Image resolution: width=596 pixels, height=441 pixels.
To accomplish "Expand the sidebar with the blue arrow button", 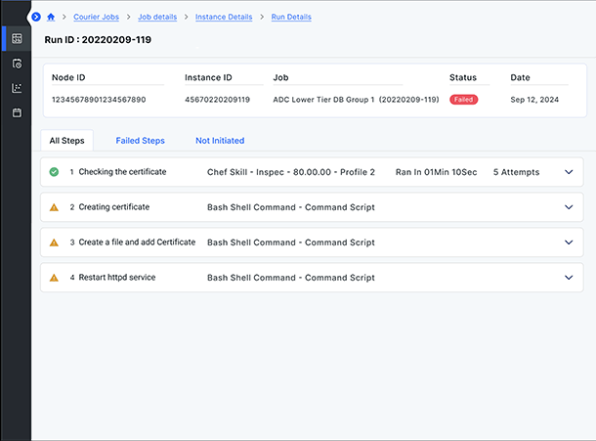I will [x=36, y=17].
